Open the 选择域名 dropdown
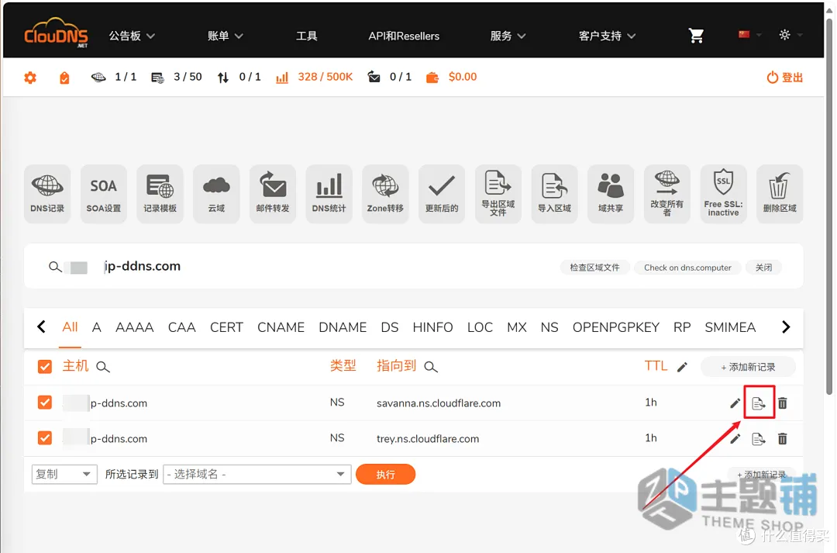Image resolution: width=837 pixels, height=553 pixels. pyautogui.click(x=257, y=475)
